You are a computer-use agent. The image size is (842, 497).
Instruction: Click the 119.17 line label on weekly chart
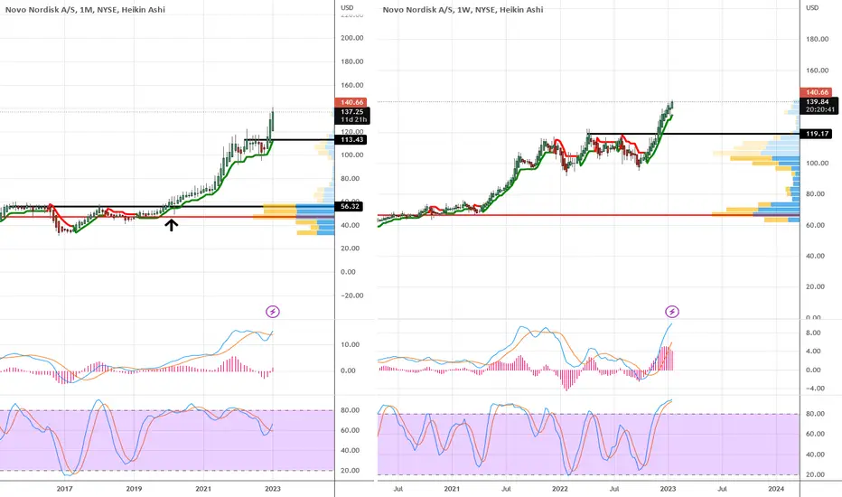pos(816,134)
